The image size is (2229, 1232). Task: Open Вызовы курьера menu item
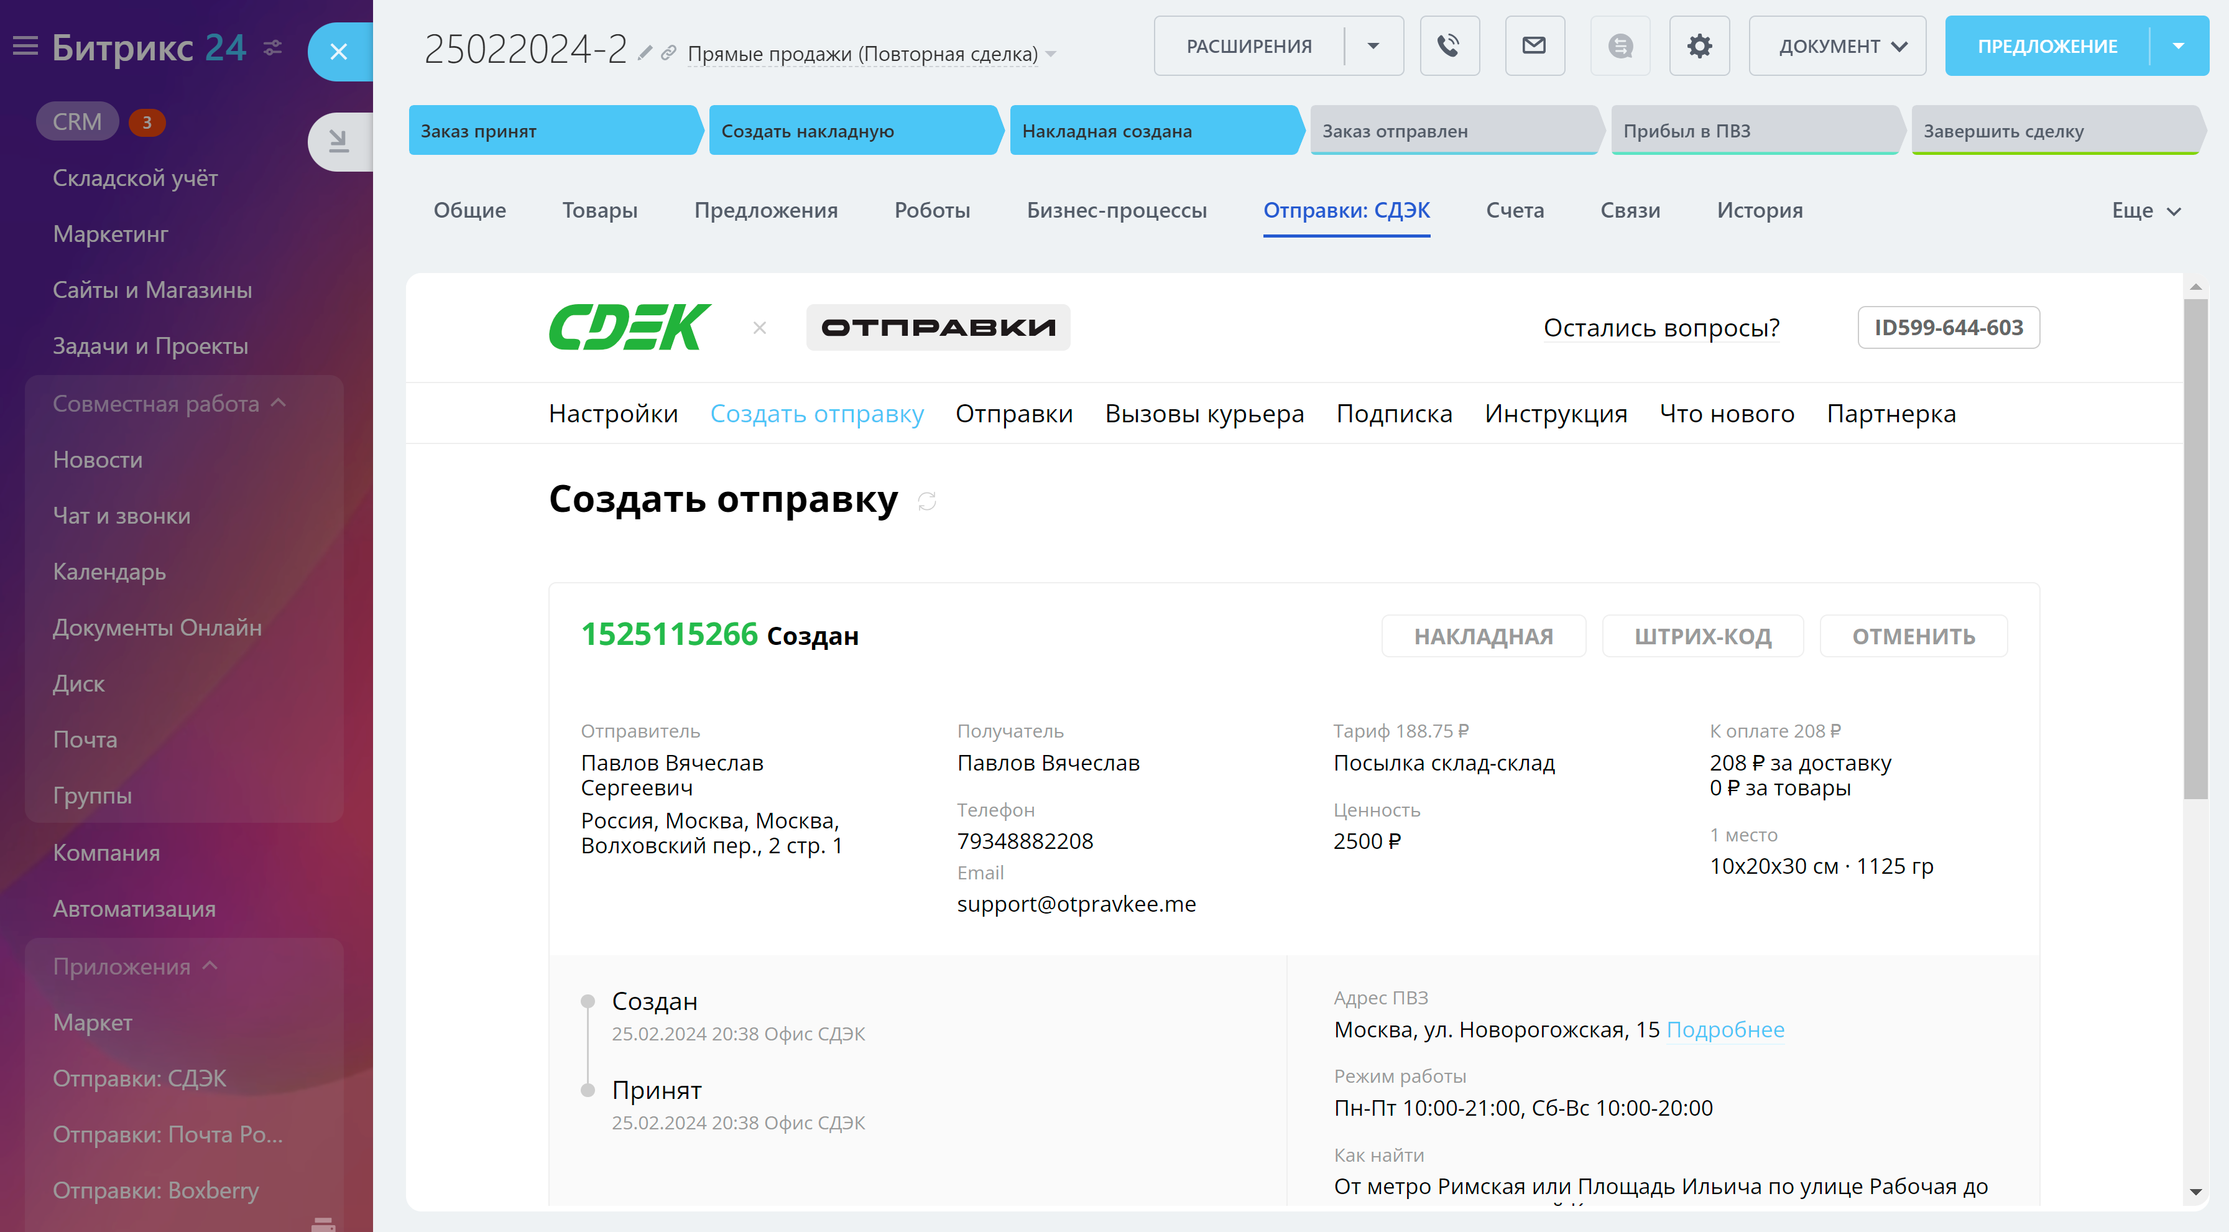(x=1204, y=414)
